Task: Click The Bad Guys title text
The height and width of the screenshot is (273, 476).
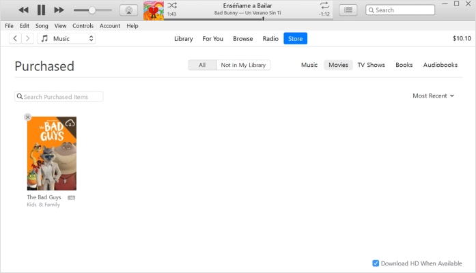Action: pyautogui.click(x=44, y=197)
